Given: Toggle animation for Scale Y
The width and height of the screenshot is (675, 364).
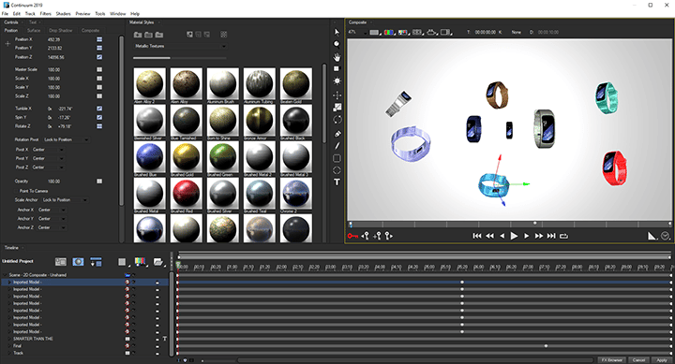Looking at the screenshot, I should 99,87.
